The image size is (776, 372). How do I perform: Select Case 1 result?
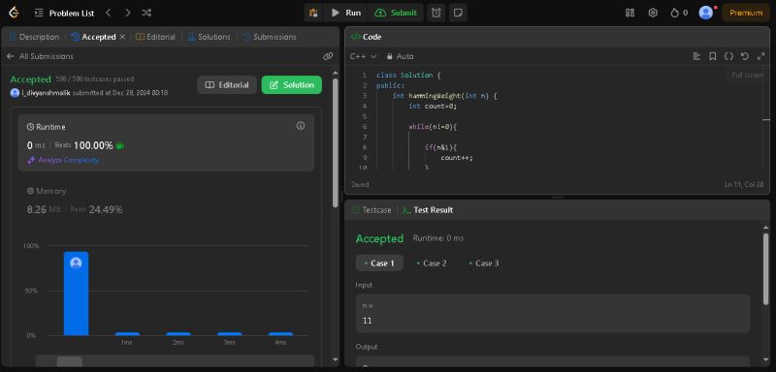(x=379, y=263)
